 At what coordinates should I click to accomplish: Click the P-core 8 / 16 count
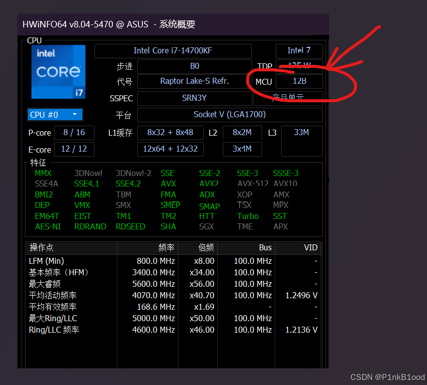(x=74, y=133)
